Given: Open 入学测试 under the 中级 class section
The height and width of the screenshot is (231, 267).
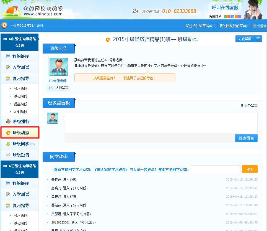Looking at the screenshot, I should click(20, 67).
